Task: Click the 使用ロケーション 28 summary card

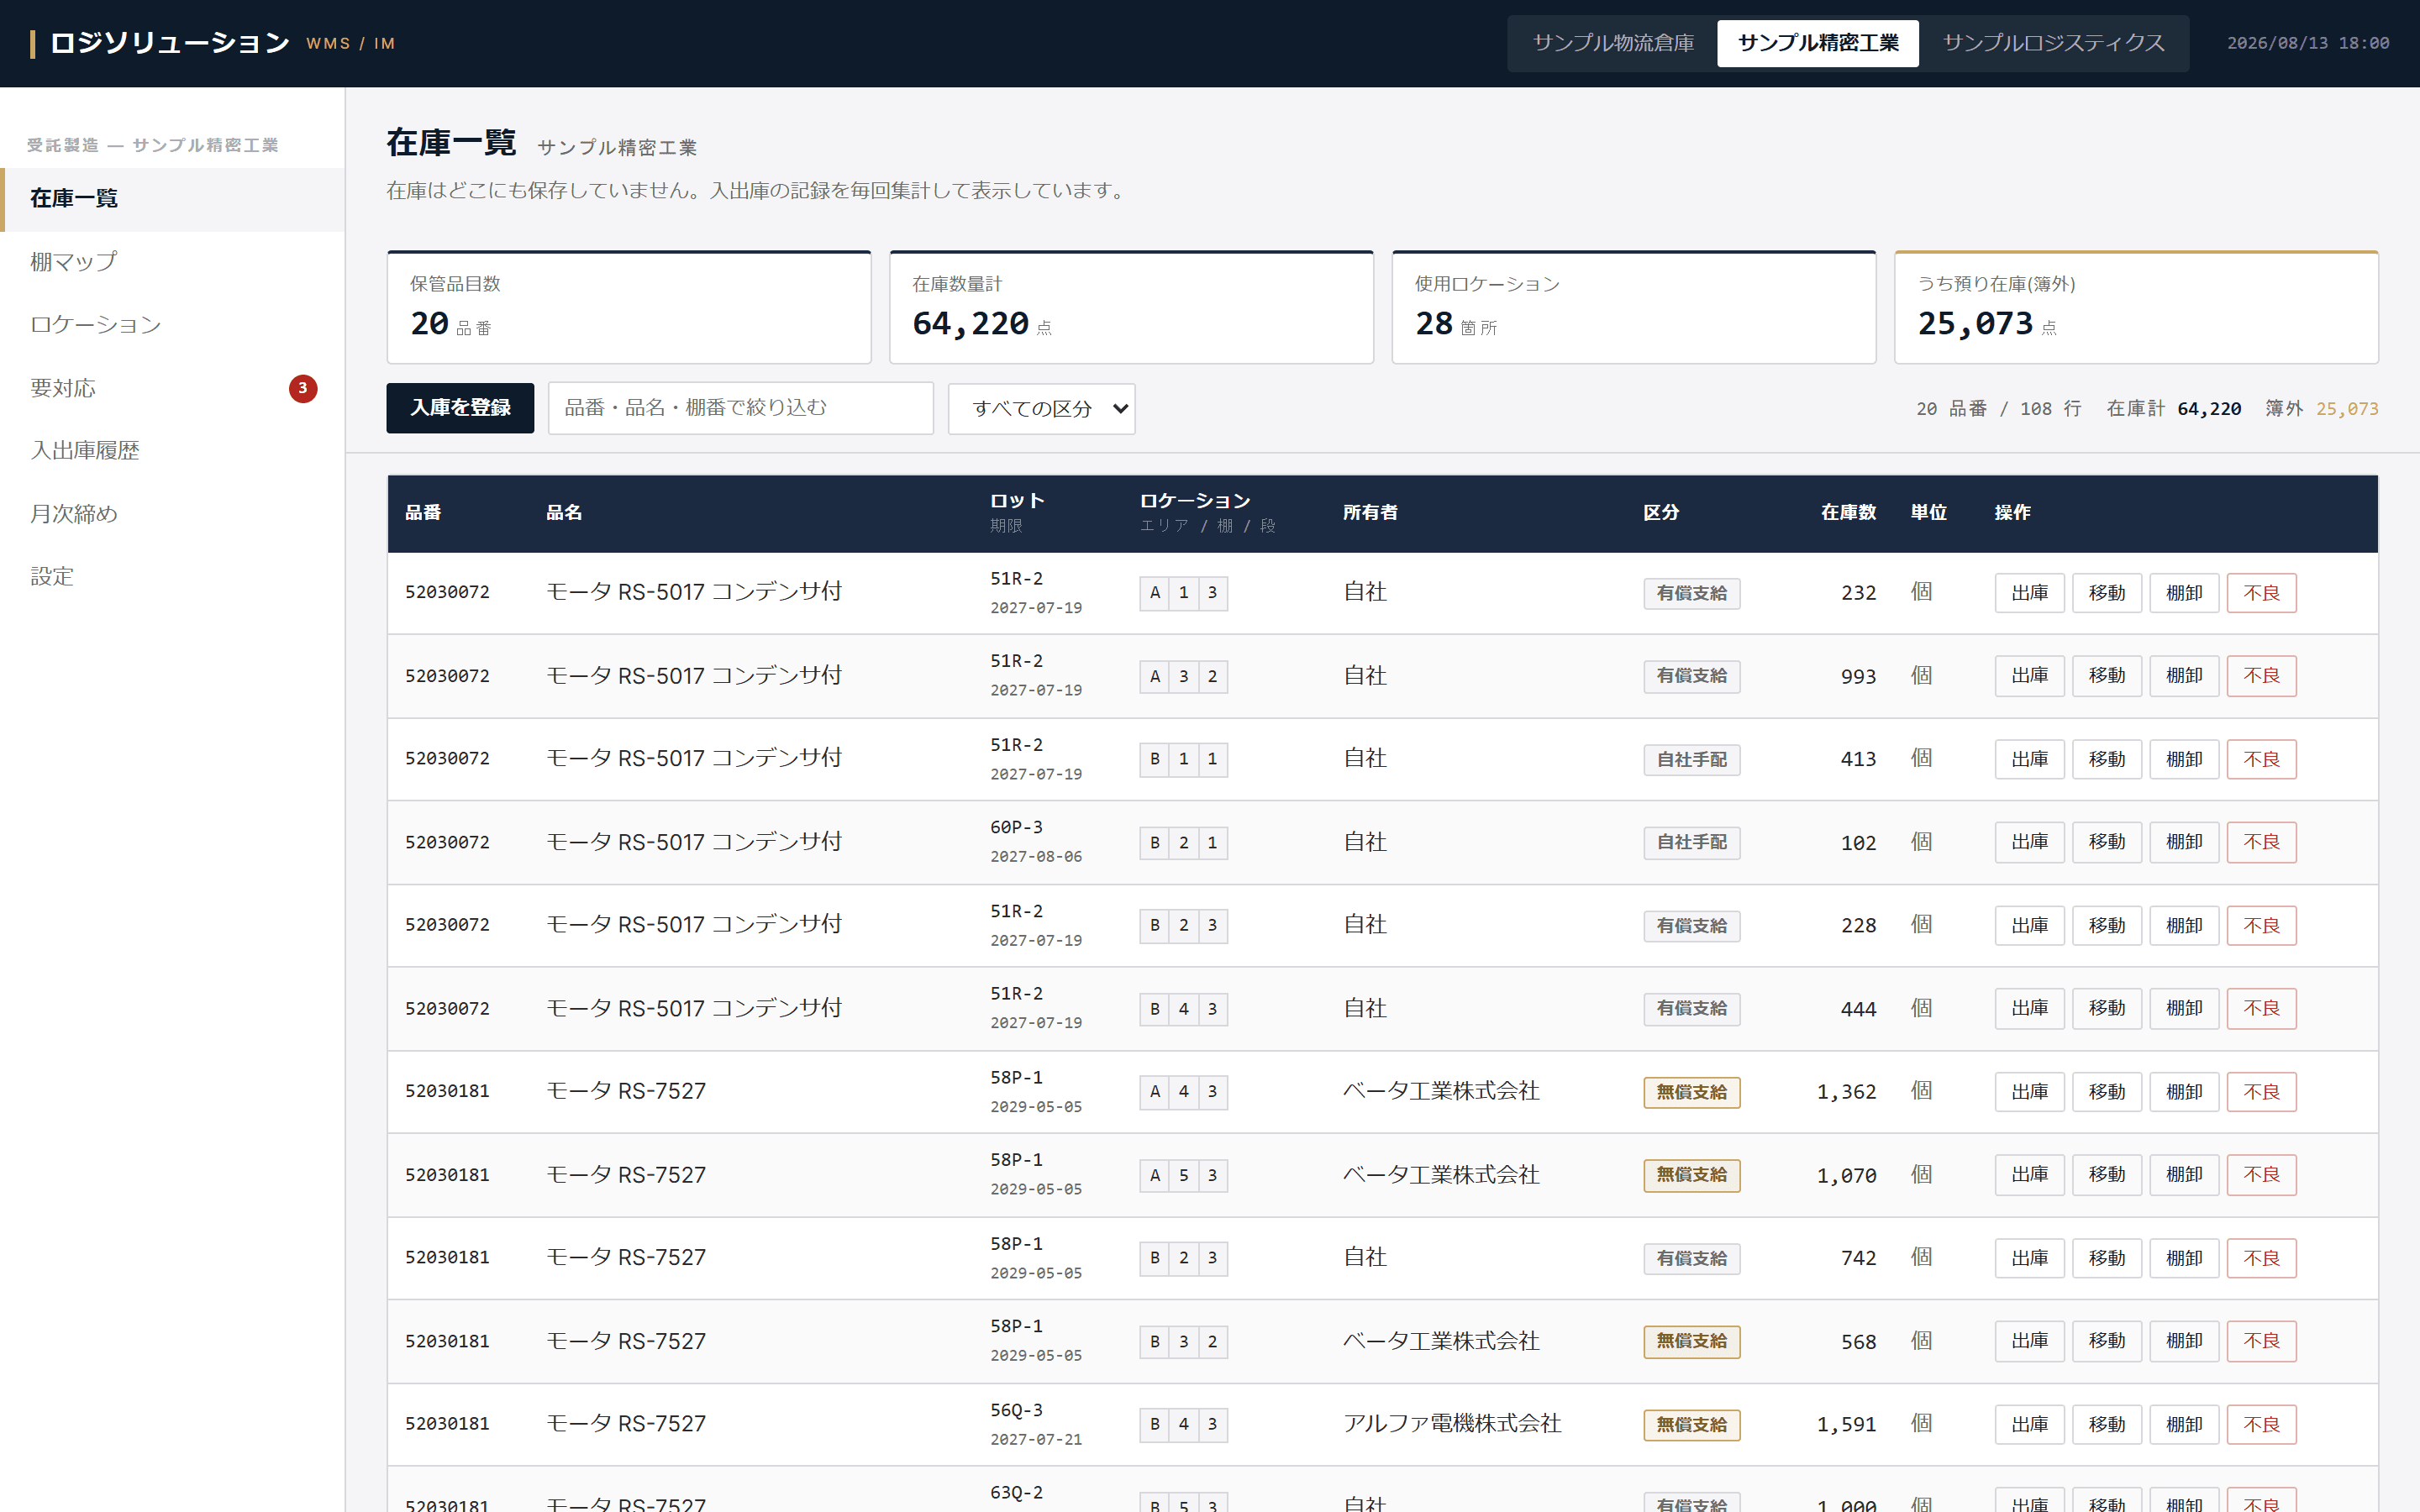Action: pyautogui.click(x=1634, y=307)
